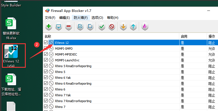Select the MSMPI-MPIEXEC row name
This screenshot has width=218, height=111.
click(x=66, y=54)
